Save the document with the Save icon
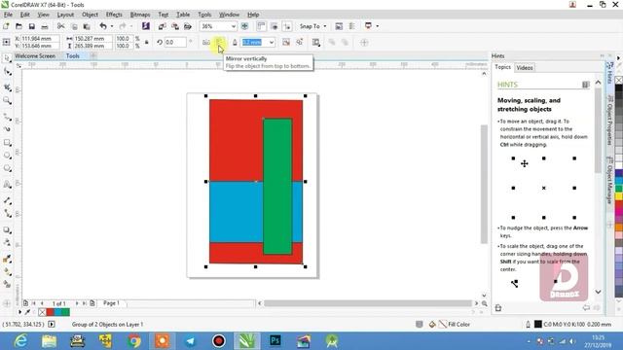Image resolution: width=623 pixels, height=350 pixels. tap(32, 26)
